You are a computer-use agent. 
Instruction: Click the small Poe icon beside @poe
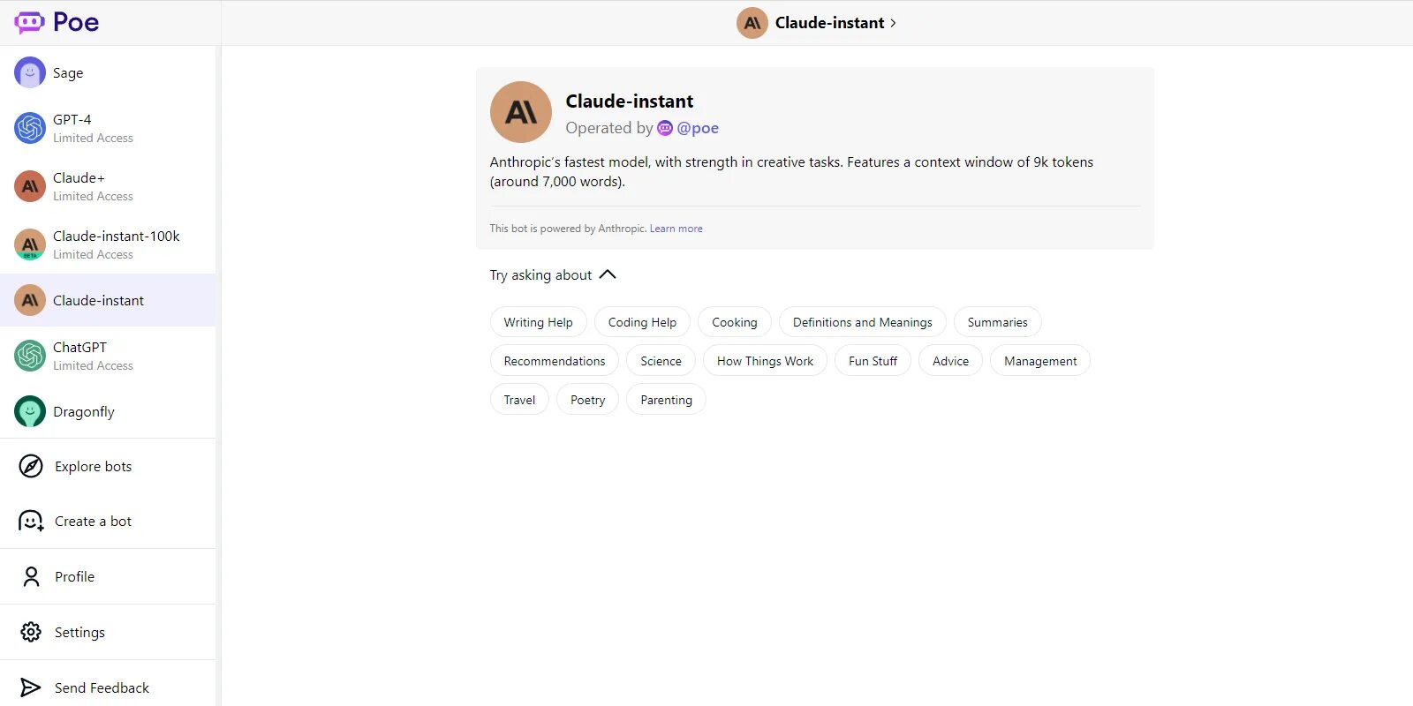tap(665, 128)
